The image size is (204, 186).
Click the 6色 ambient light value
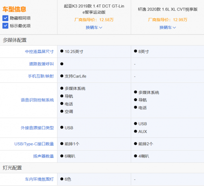tap(68, 179)
